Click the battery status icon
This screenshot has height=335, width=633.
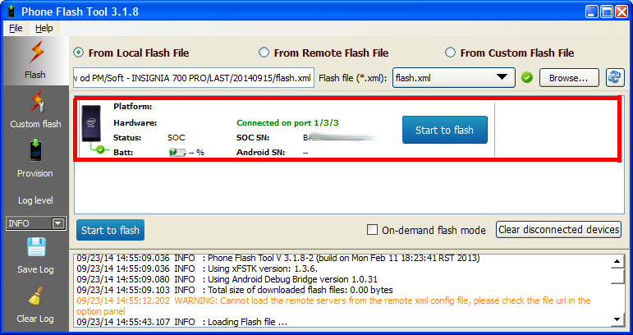pyautogui.click(x=177, y=152)
